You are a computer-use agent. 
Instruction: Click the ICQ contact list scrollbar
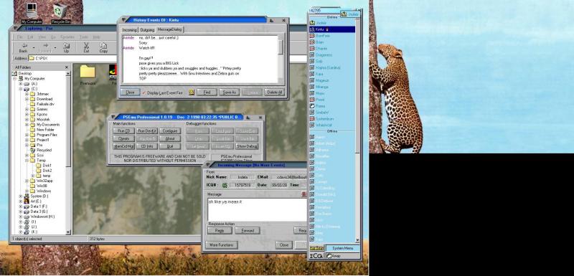pos(357,131)
